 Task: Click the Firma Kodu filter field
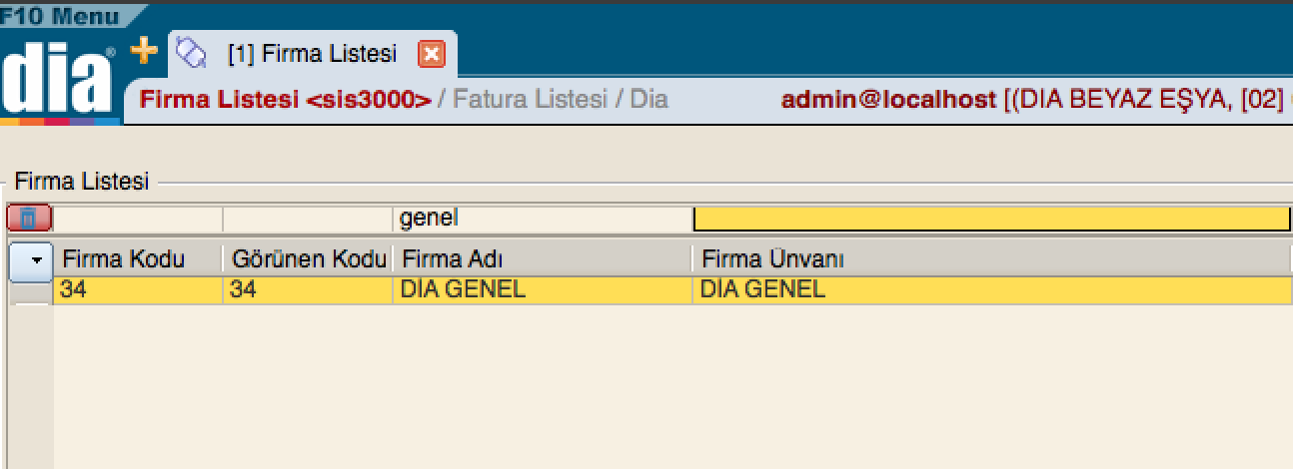[137, 218]
